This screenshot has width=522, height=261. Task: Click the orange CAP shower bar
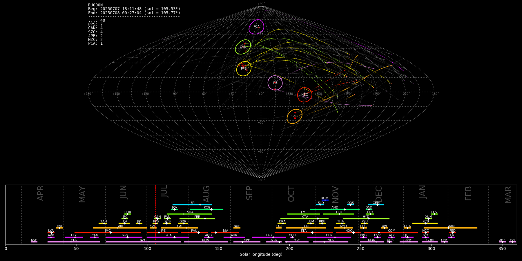[180, 228]
